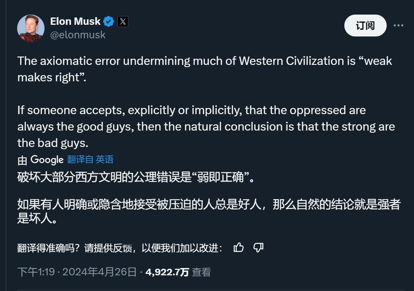
Task: Click the 翻译自 英语 link
Action: coord(90,159)
